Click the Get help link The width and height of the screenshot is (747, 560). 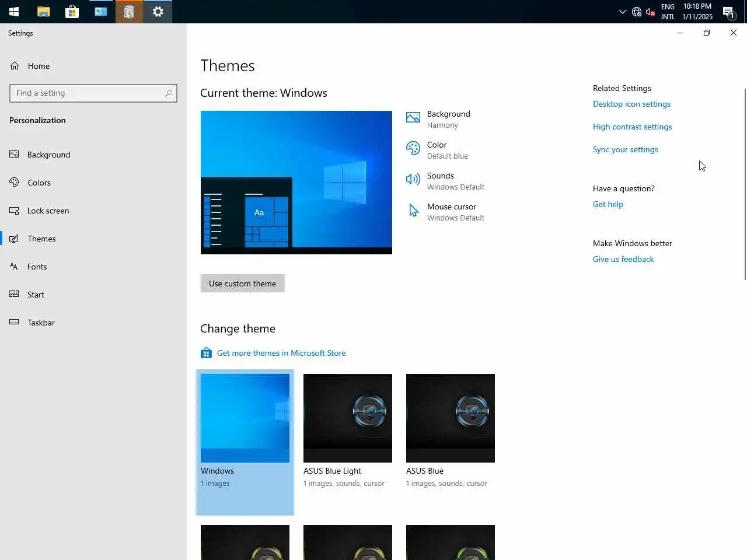tap(608, 204)
